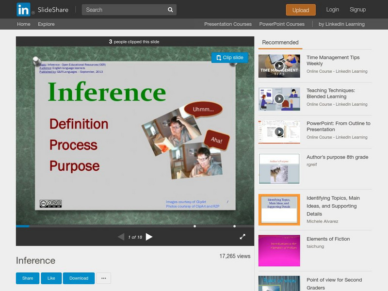The width and height of the screenshot is (388, 291).
Task: Click the Creative Commons license icon
Action: (50, 204)
